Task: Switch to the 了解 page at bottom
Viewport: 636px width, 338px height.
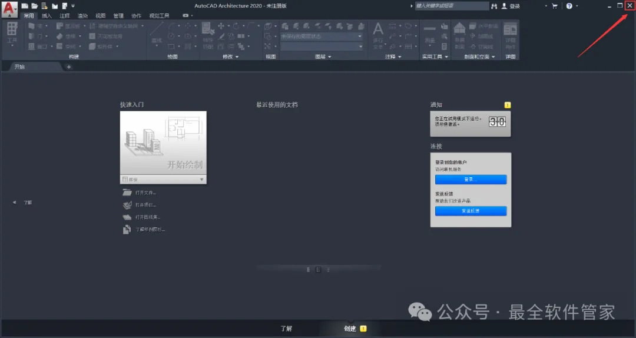Action: pyautogui.click(x=286, y=329)
